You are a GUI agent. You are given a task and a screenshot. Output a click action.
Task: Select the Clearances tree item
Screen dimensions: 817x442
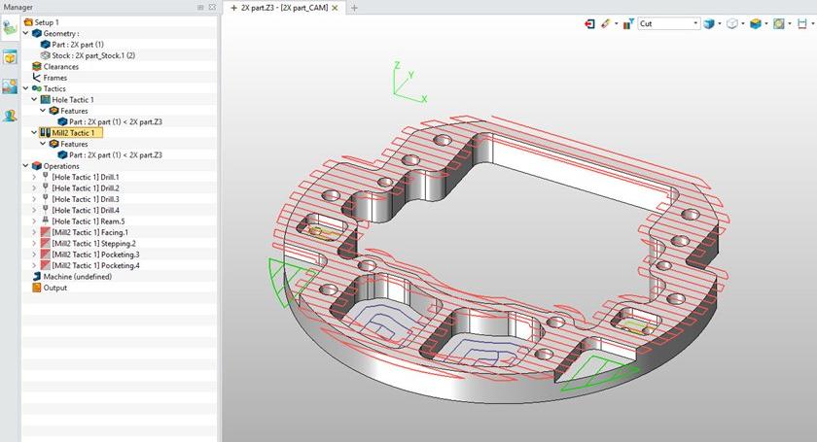(61, 67)
